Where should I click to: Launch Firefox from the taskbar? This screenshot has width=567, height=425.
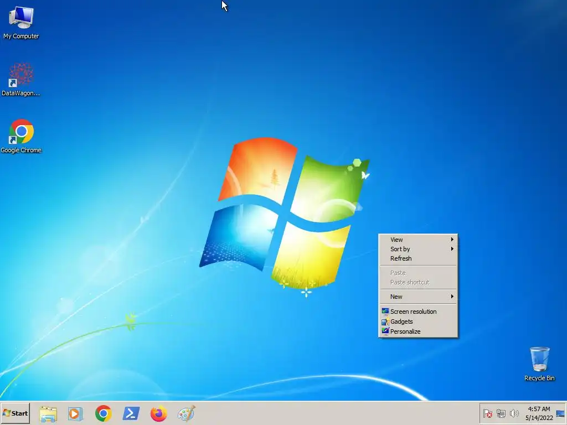pos(159,413)
